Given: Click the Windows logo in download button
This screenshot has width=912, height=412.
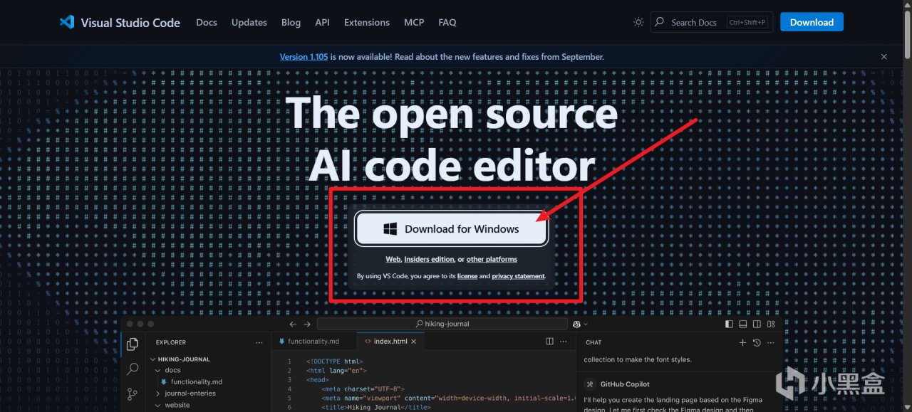Looking at the screenshot, I should [x=390, y=229].
